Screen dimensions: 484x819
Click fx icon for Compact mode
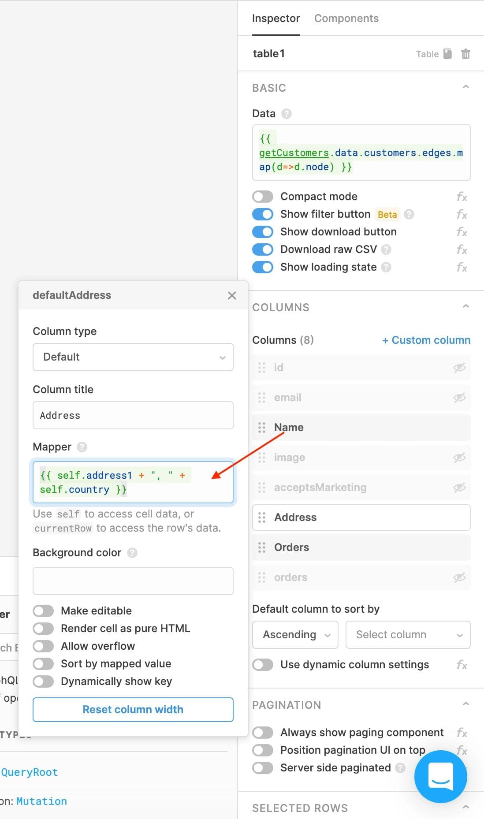point(462,197)
